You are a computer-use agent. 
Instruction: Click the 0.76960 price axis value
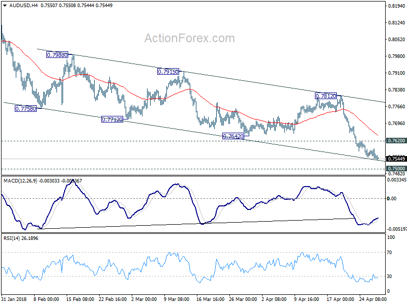click(397, 123)
